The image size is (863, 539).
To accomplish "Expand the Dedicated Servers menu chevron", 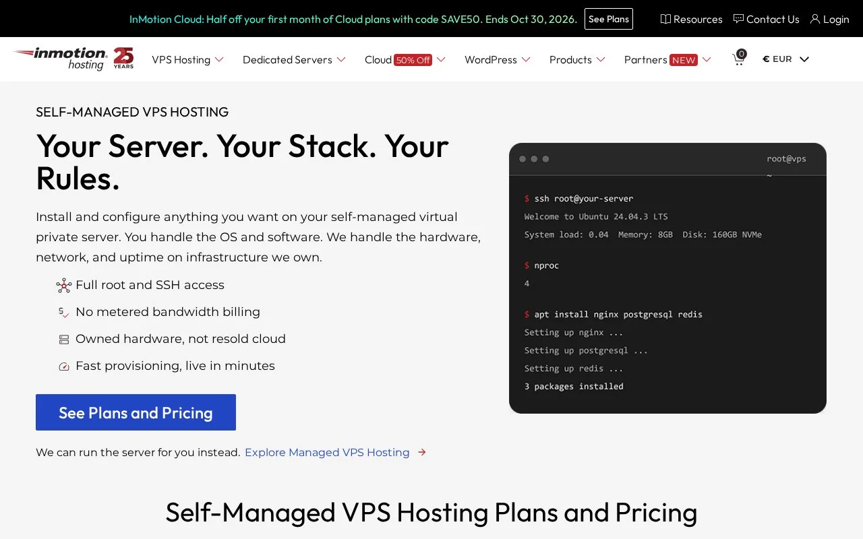I will (x=341, y=60).
